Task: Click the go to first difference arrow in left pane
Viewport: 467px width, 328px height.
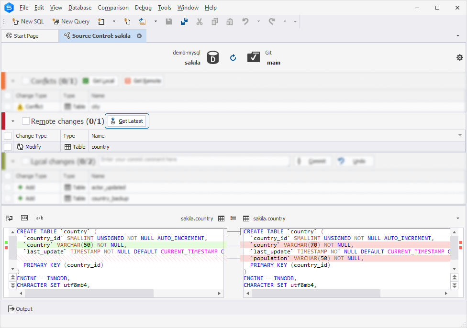Action: tap(13, 277)
